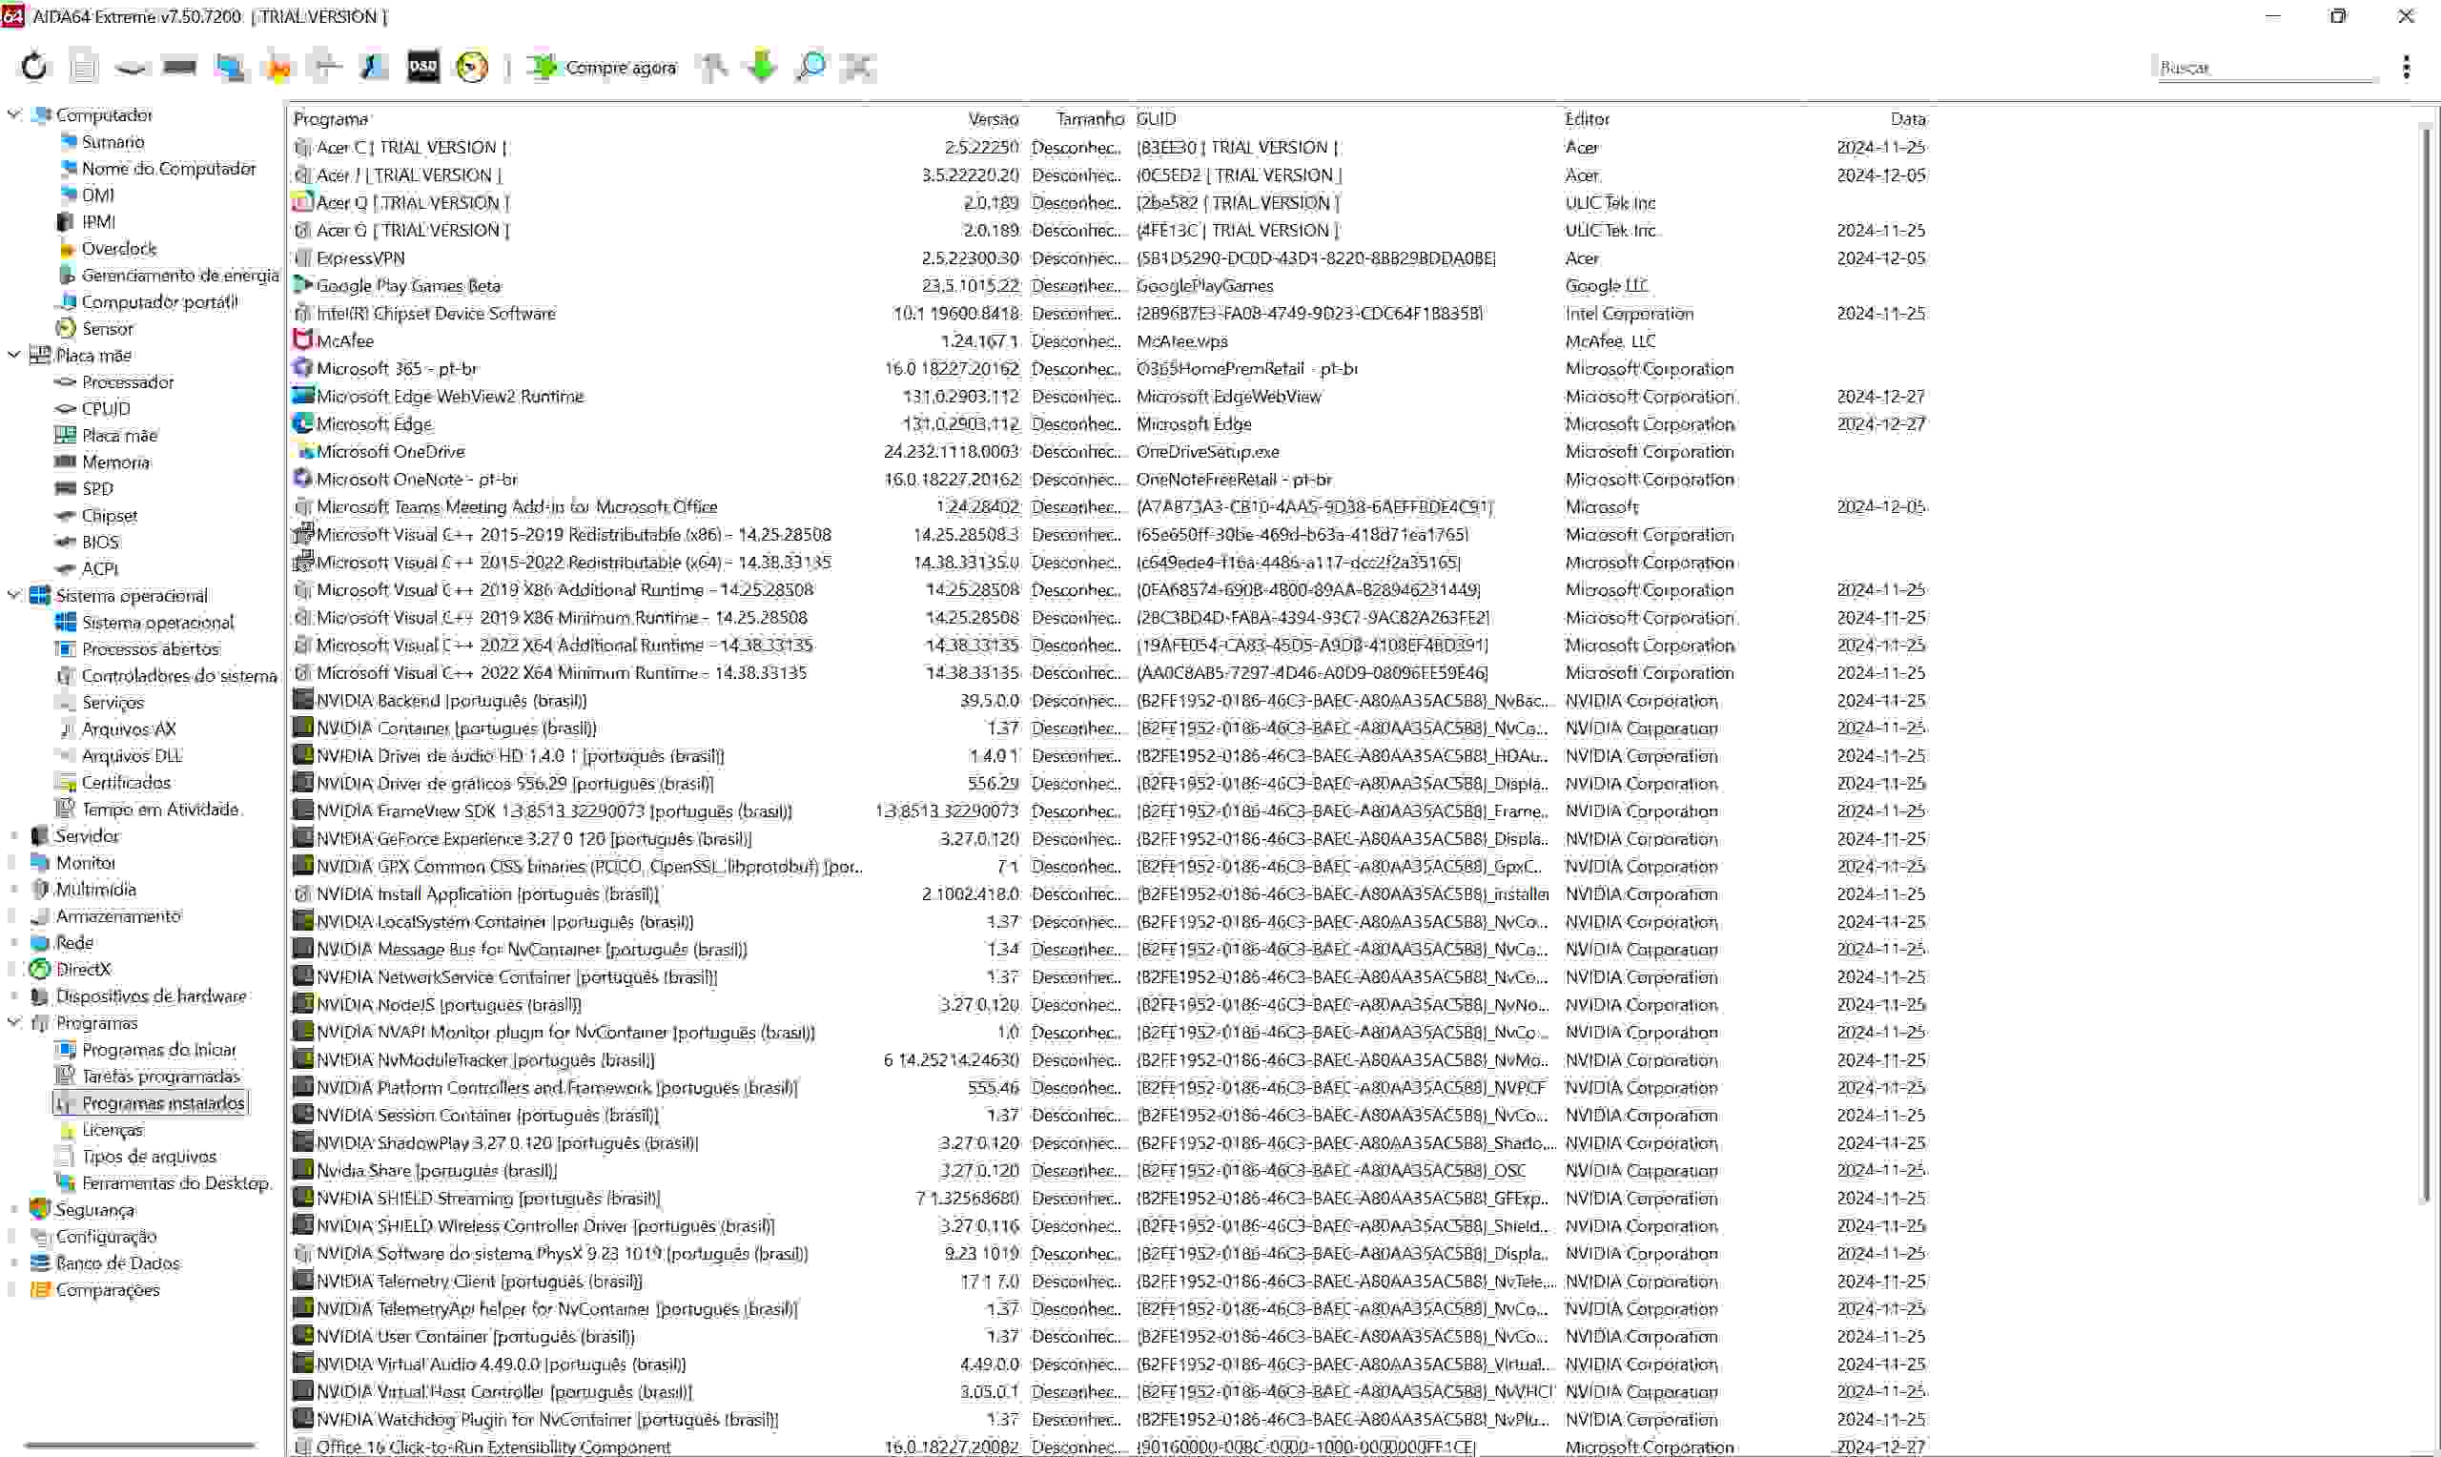Screen dimensions: 2441x1457
Task: Click the Google Play Games Beta icon
Action: click(302, 285)
